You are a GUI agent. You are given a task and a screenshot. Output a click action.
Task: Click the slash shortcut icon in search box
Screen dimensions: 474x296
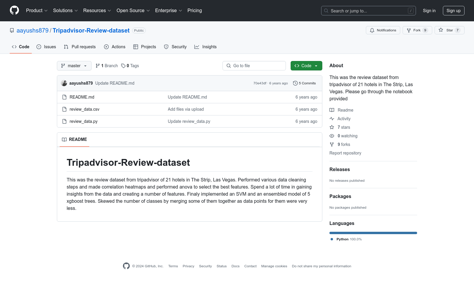click(411, 11)
